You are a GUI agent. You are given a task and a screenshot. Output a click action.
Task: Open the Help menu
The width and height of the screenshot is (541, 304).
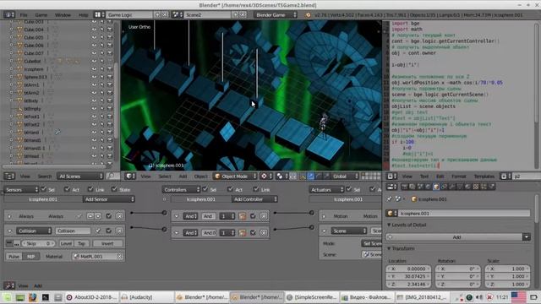(83, 15)
